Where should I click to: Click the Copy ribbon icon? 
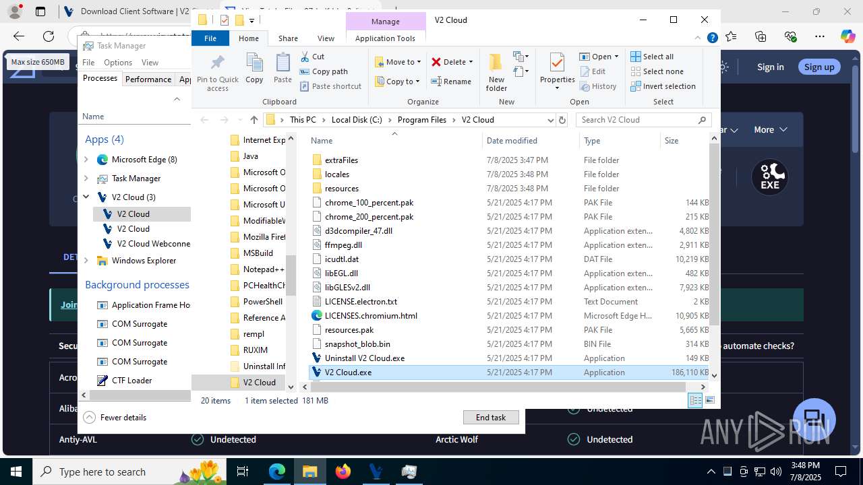[x=254, y=69]
